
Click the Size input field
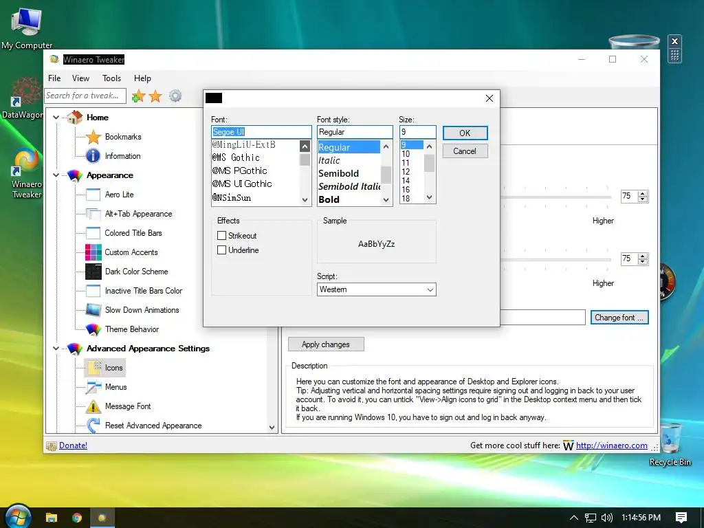417,132
